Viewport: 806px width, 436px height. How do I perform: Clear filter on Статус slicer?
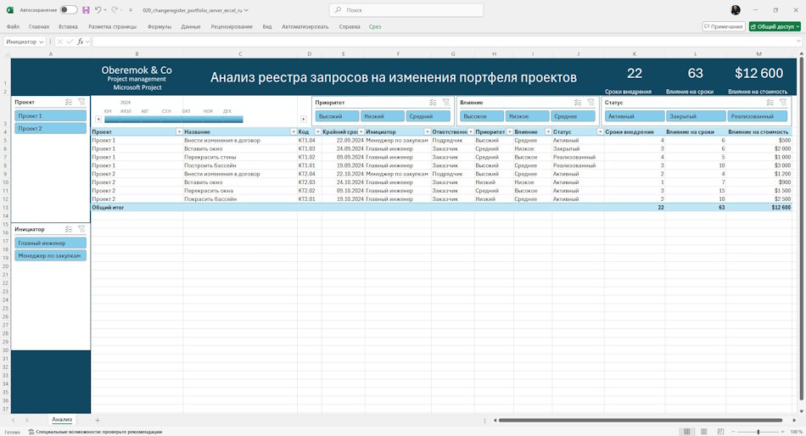pyautogui.click(x=783, y=103)
